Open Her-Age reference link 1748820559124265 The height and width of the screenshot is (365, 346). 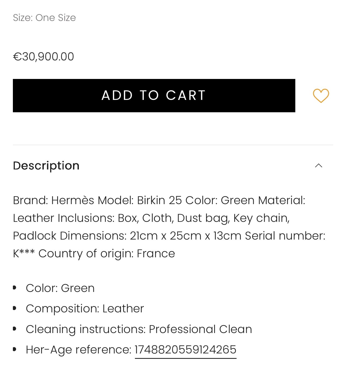click(186, 350)
